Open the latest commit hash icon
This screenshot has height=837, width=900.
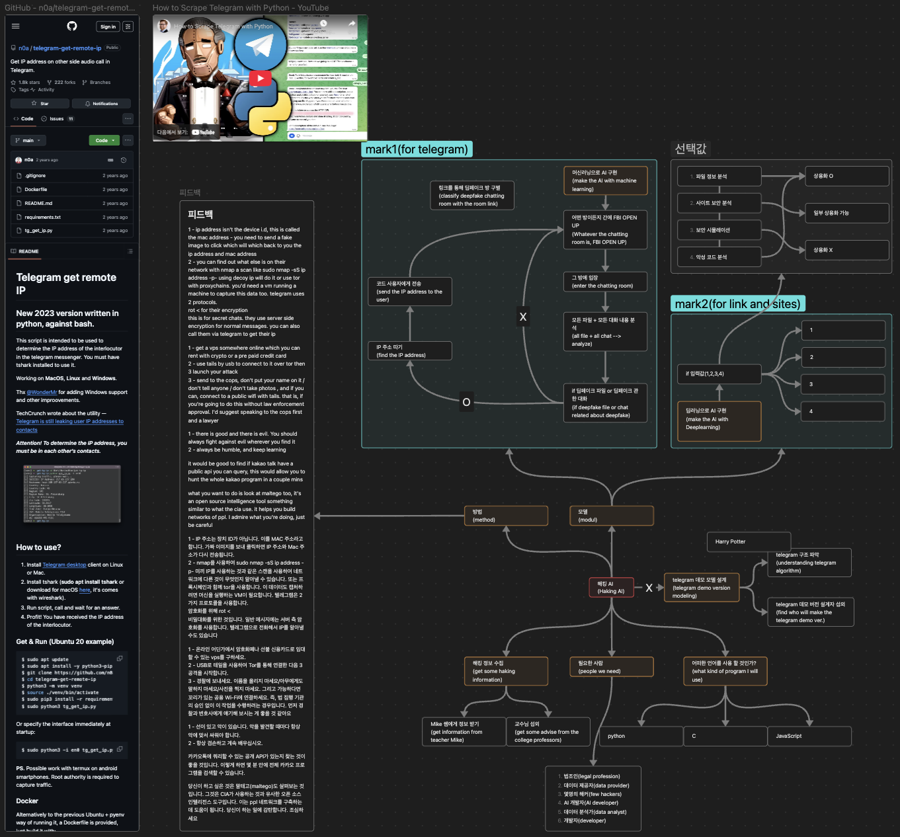click(110, 160)
